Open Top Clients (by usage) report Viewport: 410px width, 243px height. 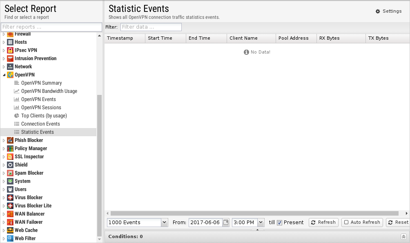[44, 115]
